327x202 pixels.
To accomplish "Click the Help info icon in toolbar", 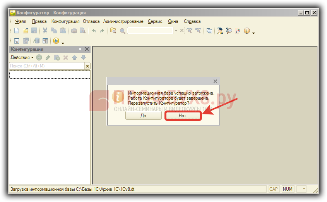I will click(247, 31).
